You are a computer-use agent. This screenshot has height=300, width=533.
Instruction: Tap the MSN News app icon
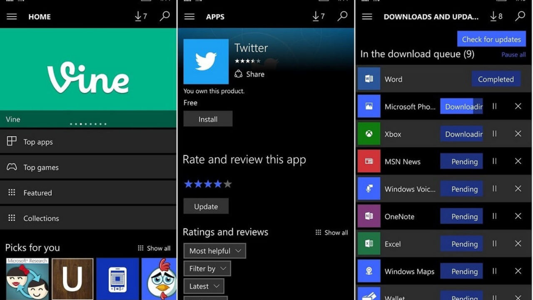(369, 161)
